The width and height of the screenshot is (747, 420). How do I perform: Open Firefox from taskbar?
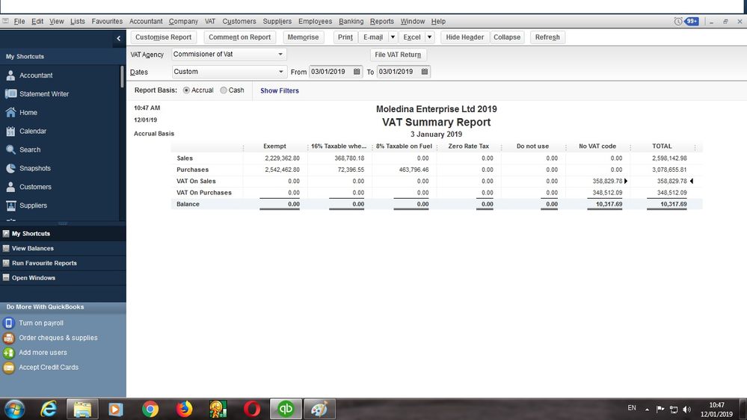pos(184,409)
